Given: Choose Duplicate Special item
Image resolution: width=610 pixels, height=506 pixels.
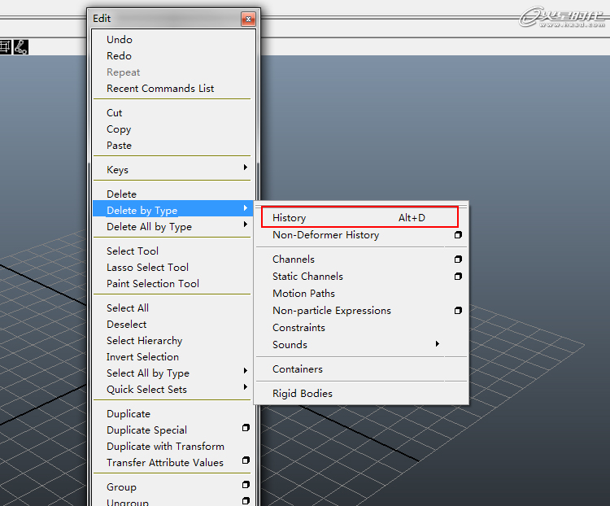Looking at the screenshot, I should click(x=146, y=430).
